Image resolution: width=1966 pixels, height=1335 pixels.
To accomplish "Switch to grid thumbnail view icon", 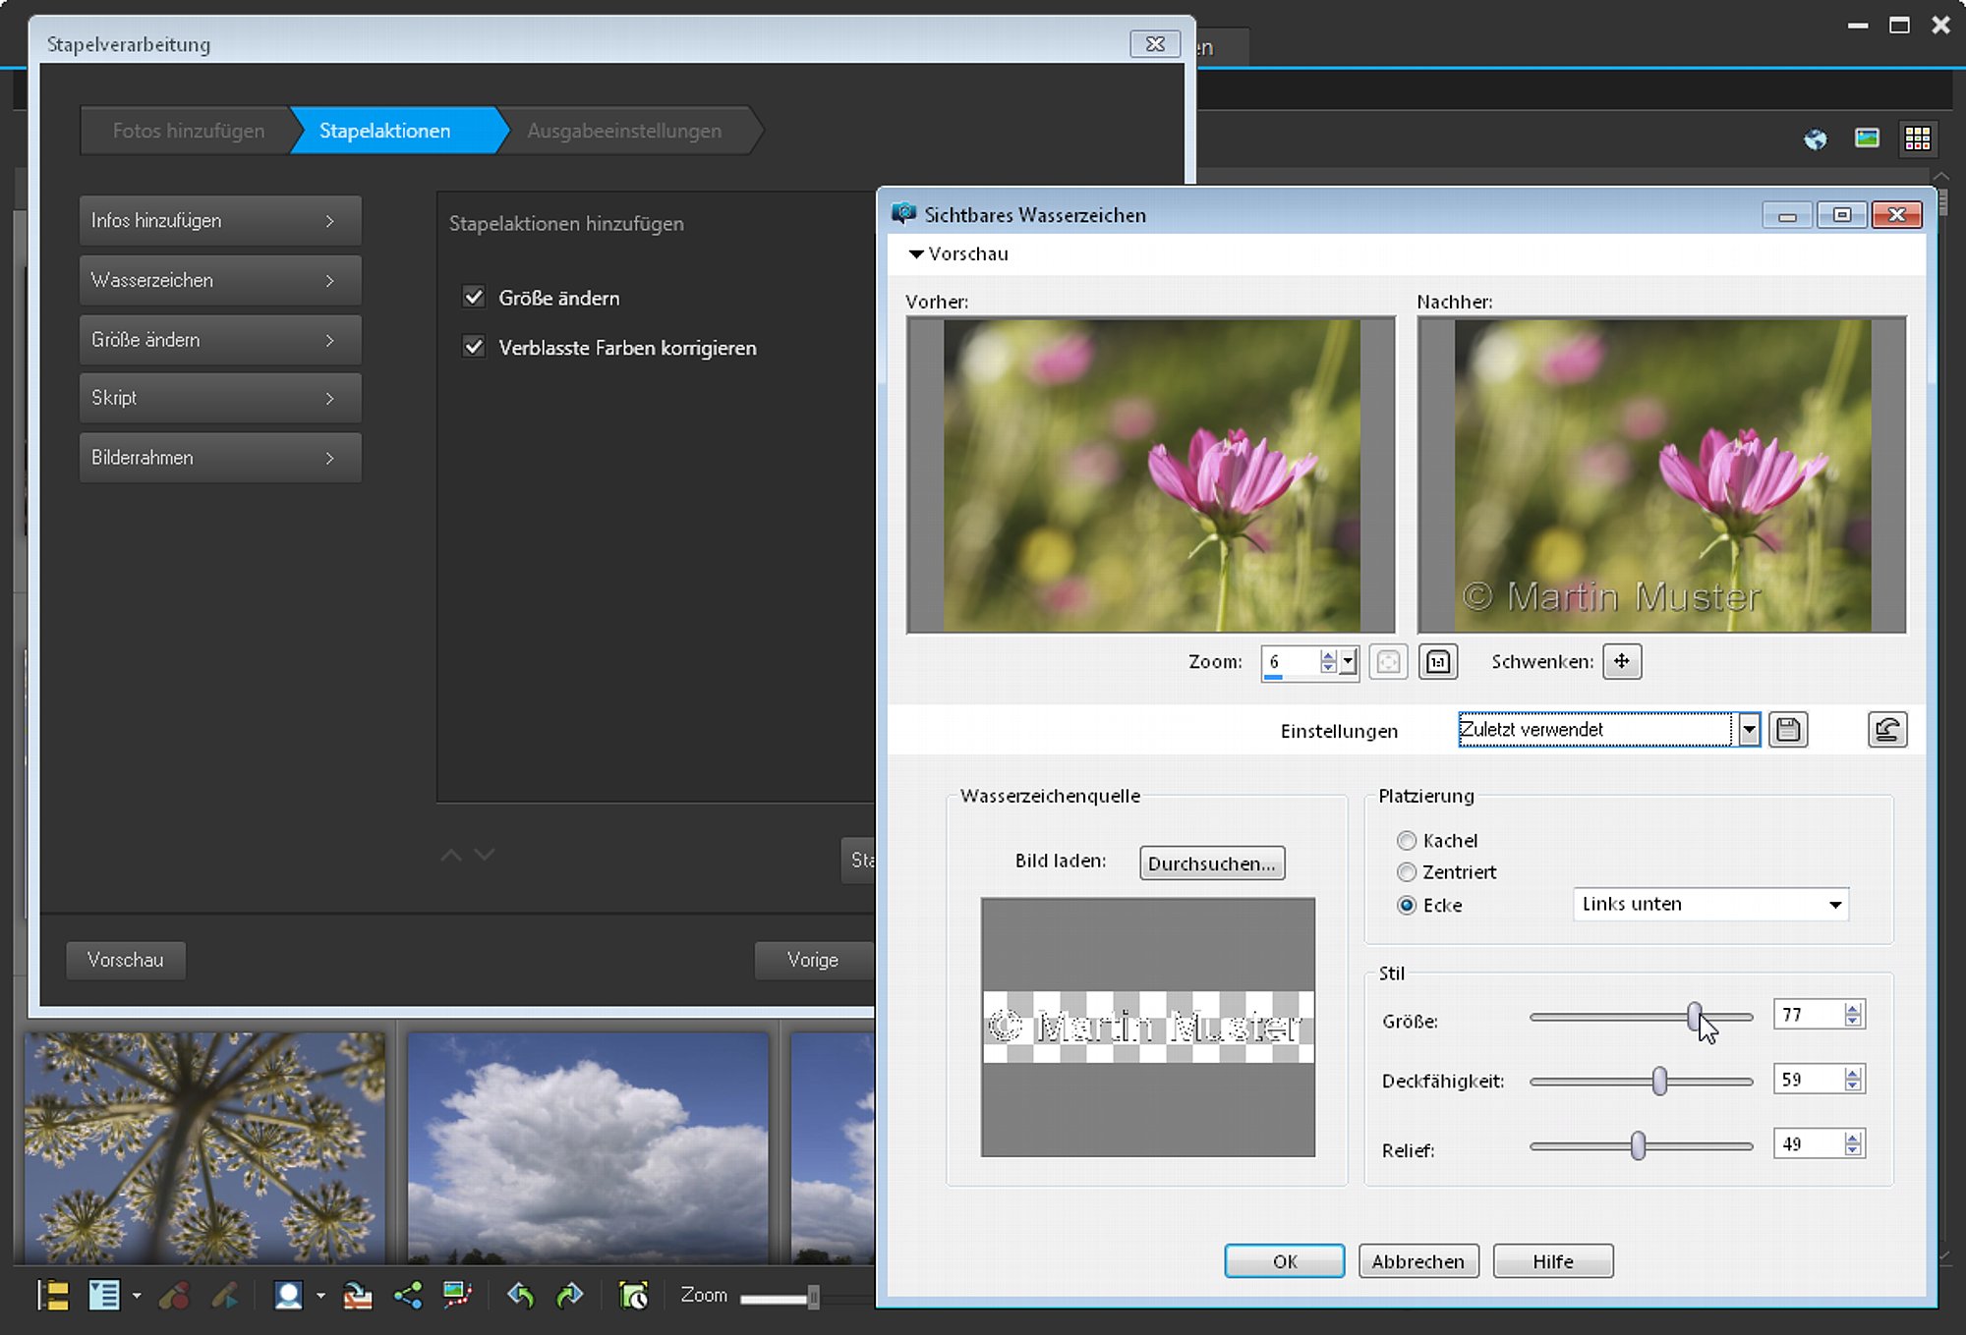I will click(x=1918, y=139).
